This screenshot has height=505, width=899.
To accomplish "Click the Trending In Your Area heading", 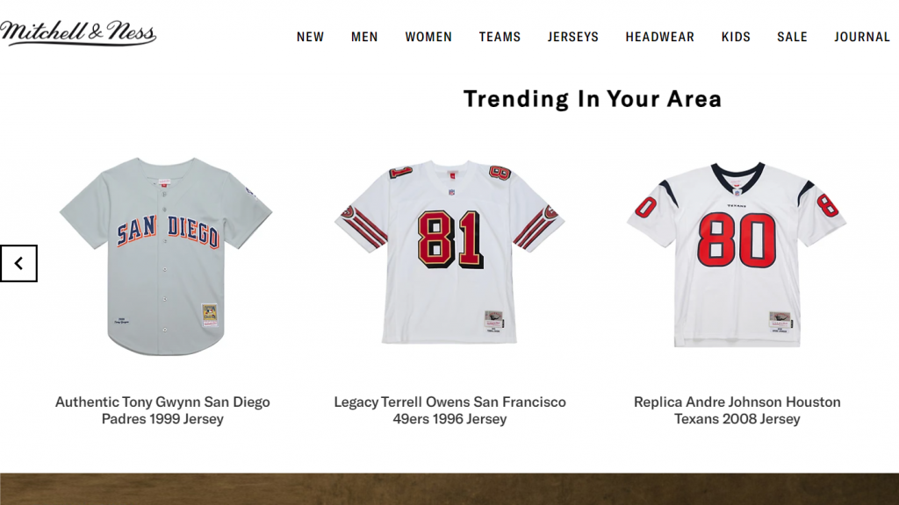I will pyautogui.click(x=593, y=99).
